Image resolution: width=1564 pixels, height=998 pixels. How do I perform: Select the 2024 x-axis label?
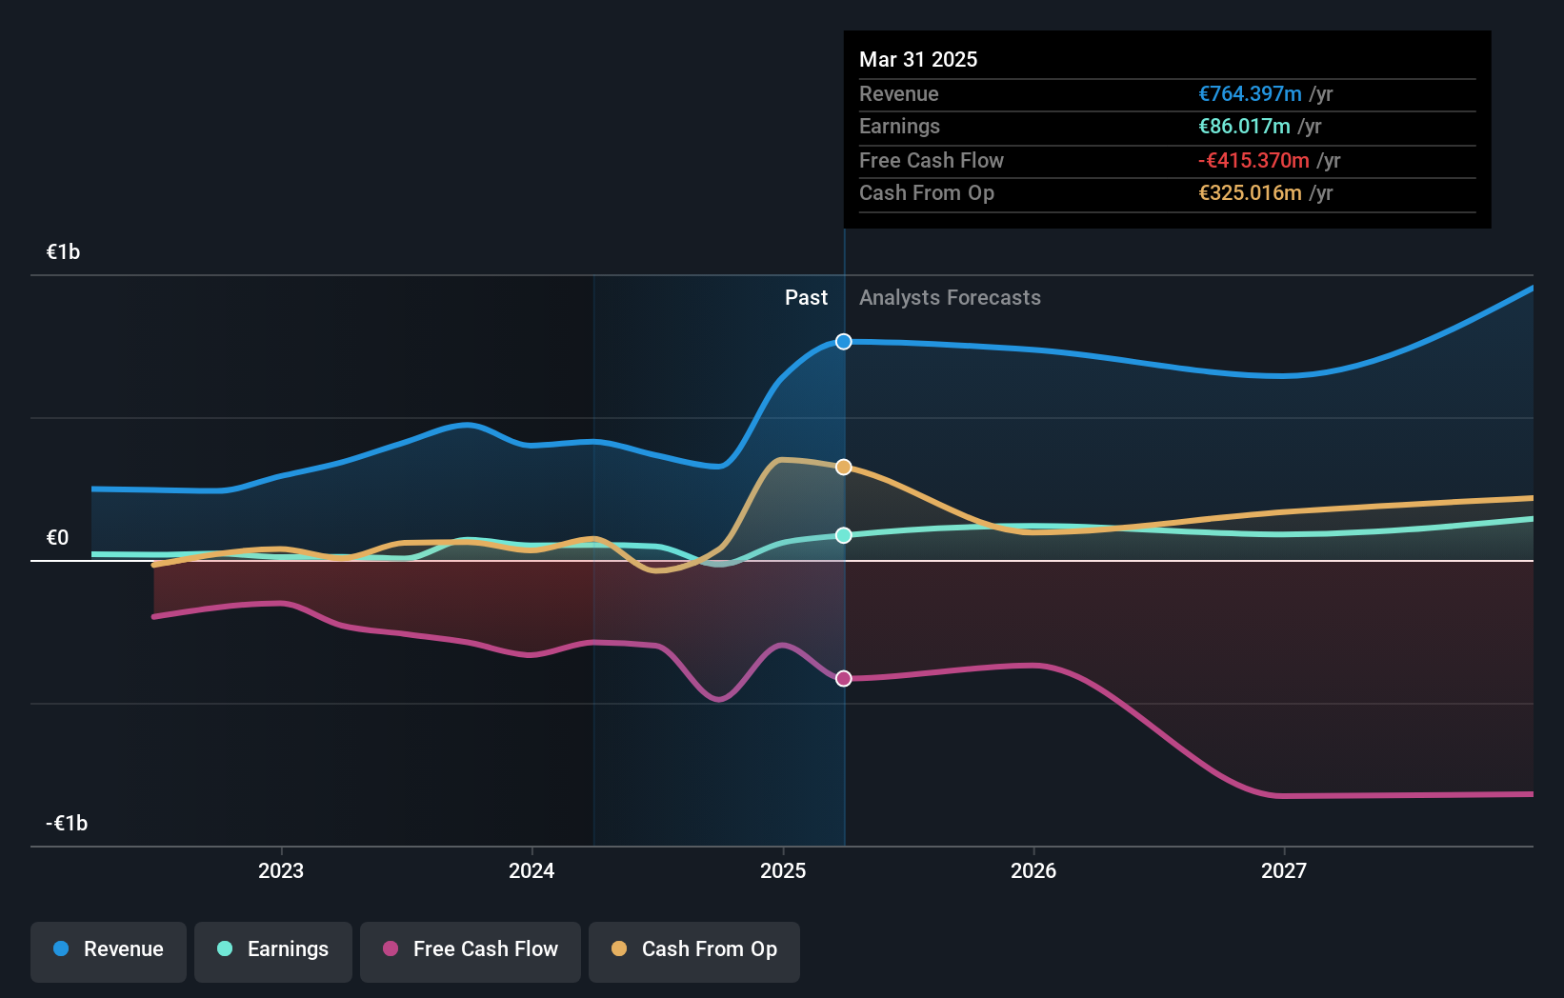pyautogui.click(x=531, y=871)
